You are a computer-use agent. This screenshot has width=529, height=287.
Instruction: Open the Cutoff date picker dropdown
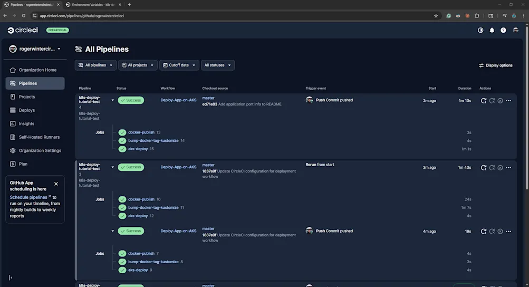[179, 65]
